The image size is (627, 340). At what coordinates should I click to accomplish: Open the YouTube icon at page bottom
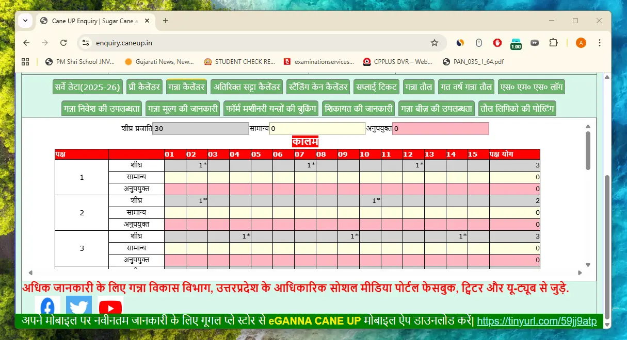[110, 307]
